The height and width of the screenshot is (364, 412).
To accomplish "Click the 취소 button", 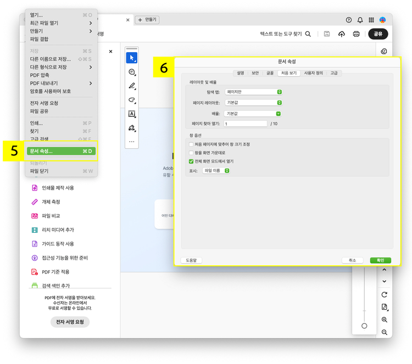I will pyautogui.click(x=352, y=260).
